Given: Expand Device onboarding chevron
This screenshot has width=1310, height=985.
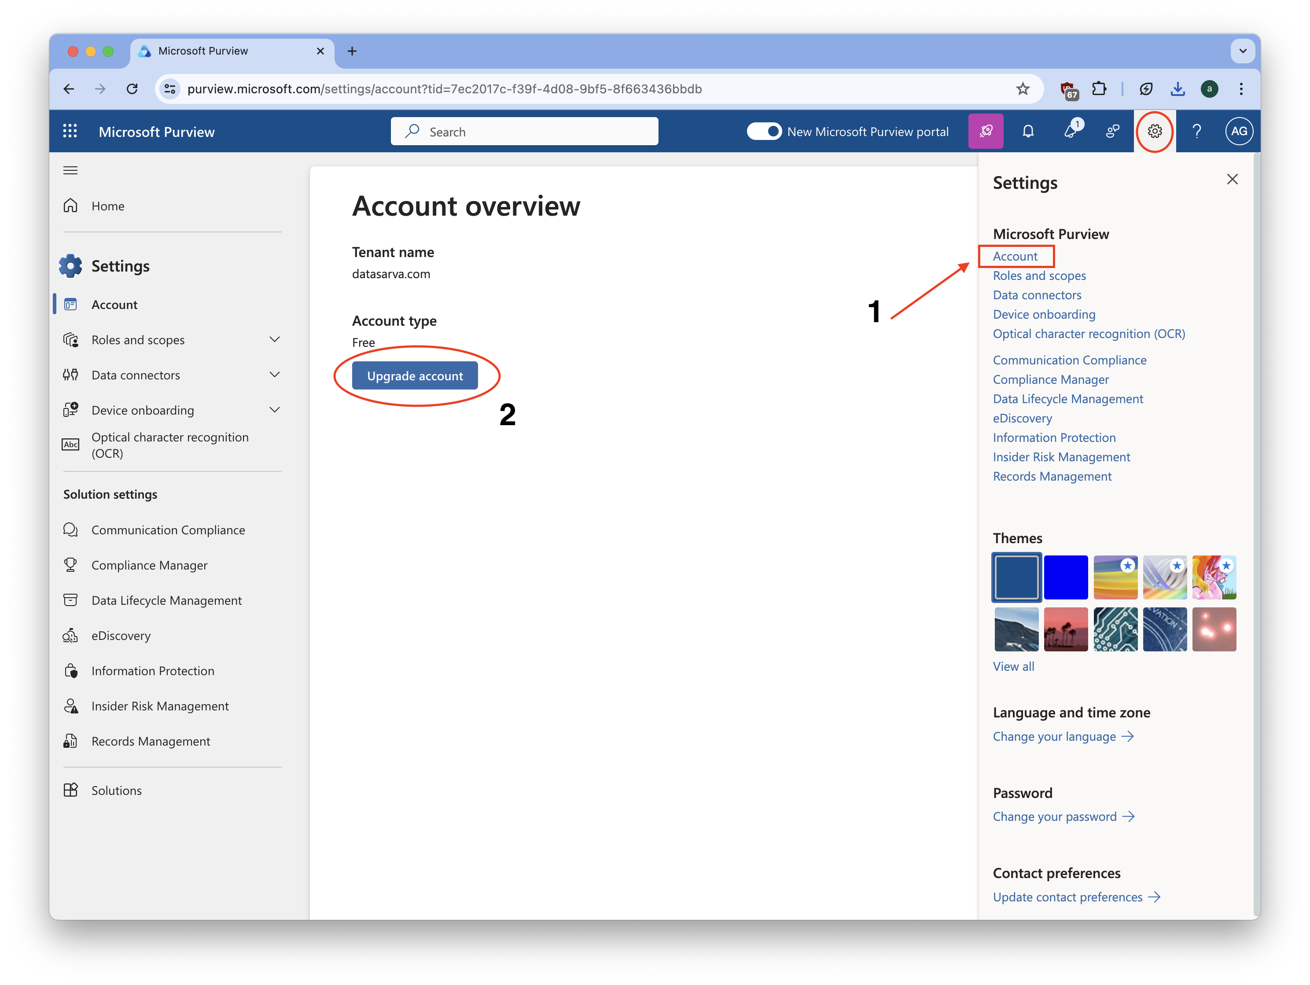Looking at the screenshot, I should (x=274, y=410).
